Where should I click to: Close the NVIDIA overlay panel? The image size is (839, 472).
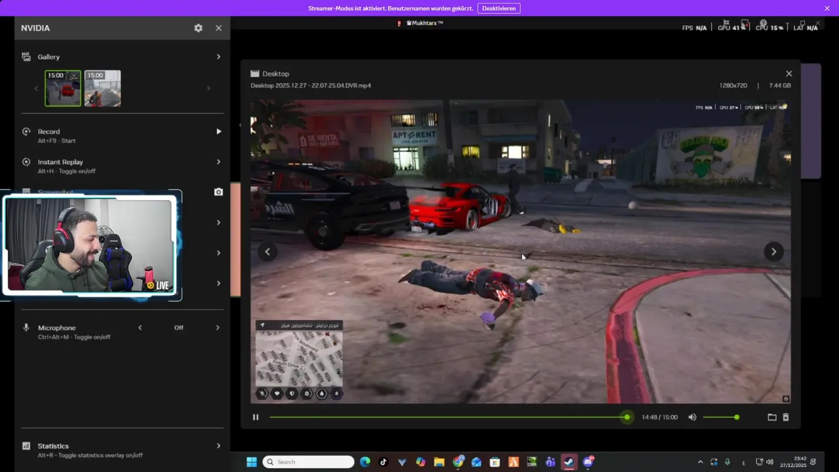218,28
